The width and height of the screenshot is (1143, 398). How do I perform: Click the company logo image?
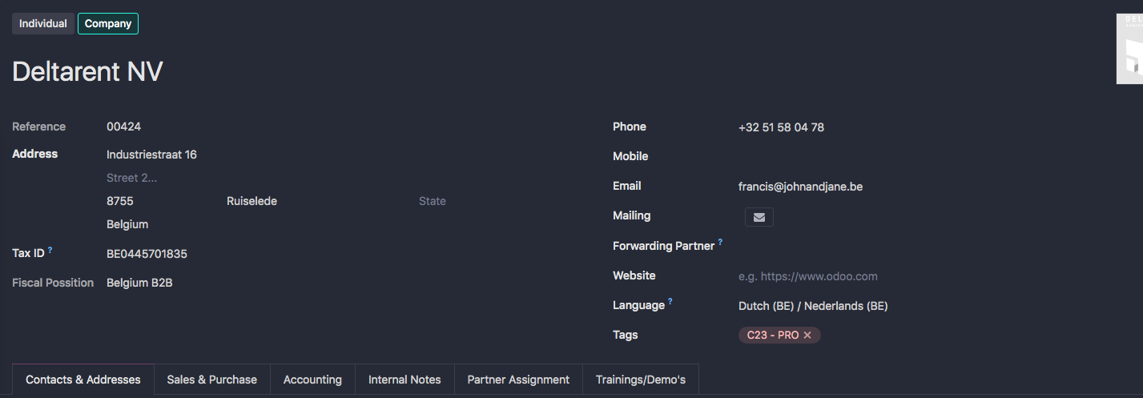click(x=1129, y=49)
